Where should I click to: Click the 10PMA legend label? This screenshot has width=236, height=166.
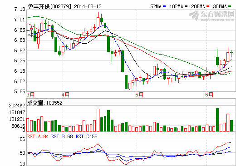177,6
